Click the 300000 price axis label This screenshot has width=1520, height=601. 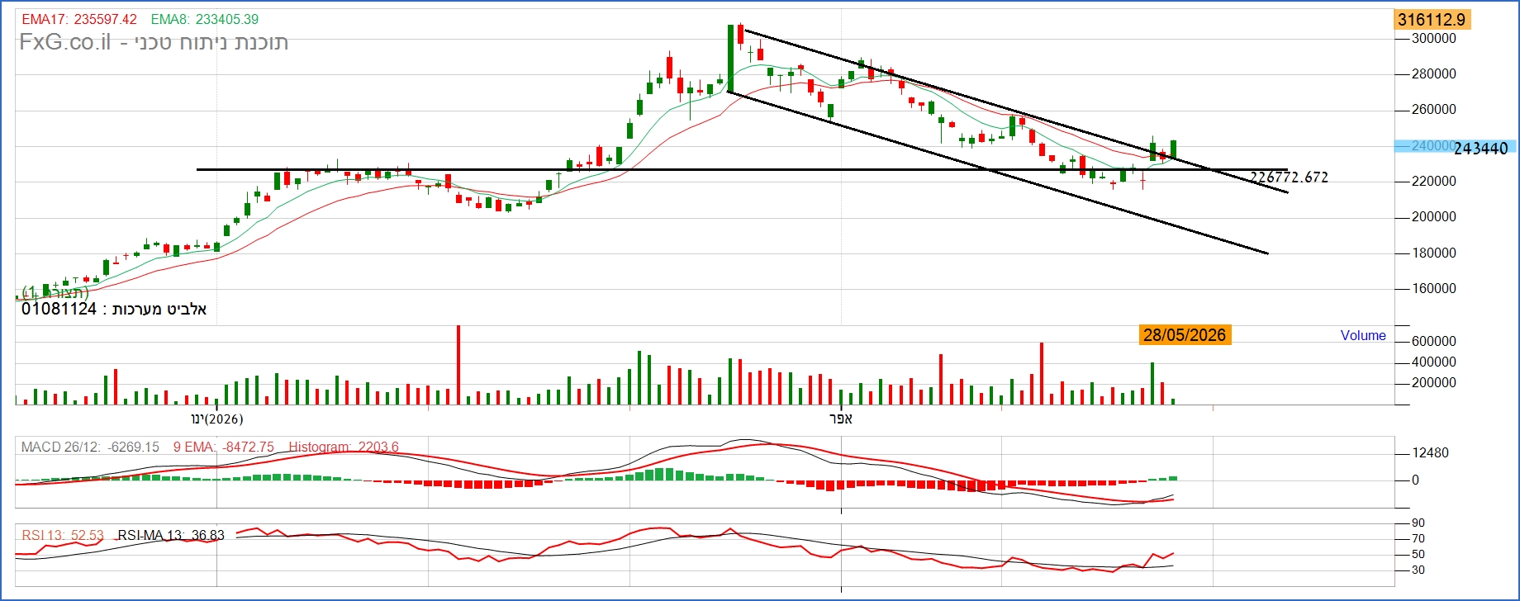tap(1434, 39)
